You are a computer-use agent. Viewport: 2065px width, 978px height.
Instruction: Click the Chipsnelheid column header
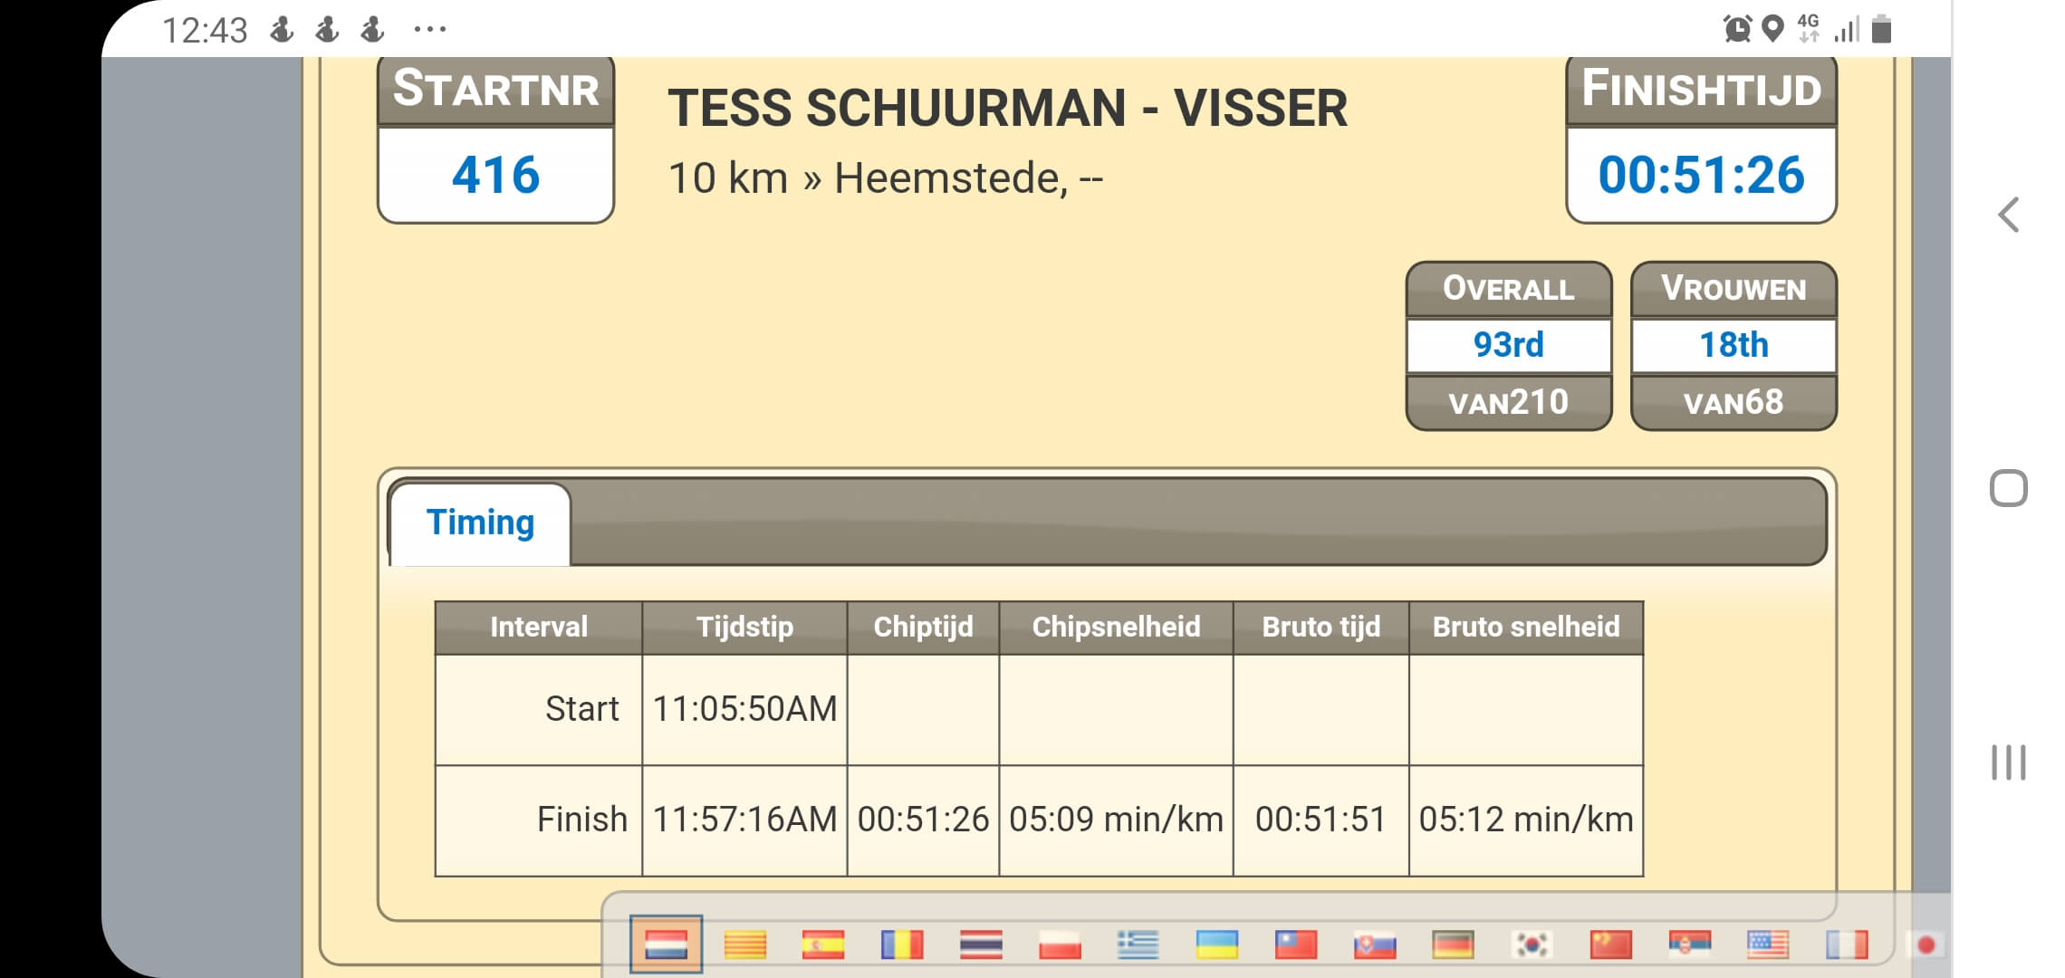coord(1116,627)
